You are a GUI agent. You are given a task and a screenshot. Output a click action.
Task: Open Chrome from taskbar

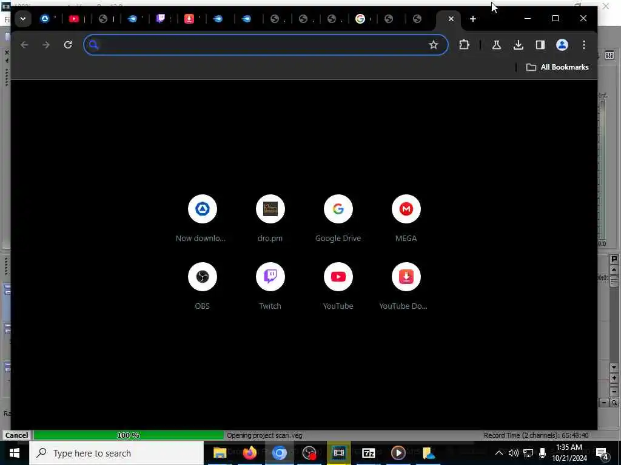point(279,453)
